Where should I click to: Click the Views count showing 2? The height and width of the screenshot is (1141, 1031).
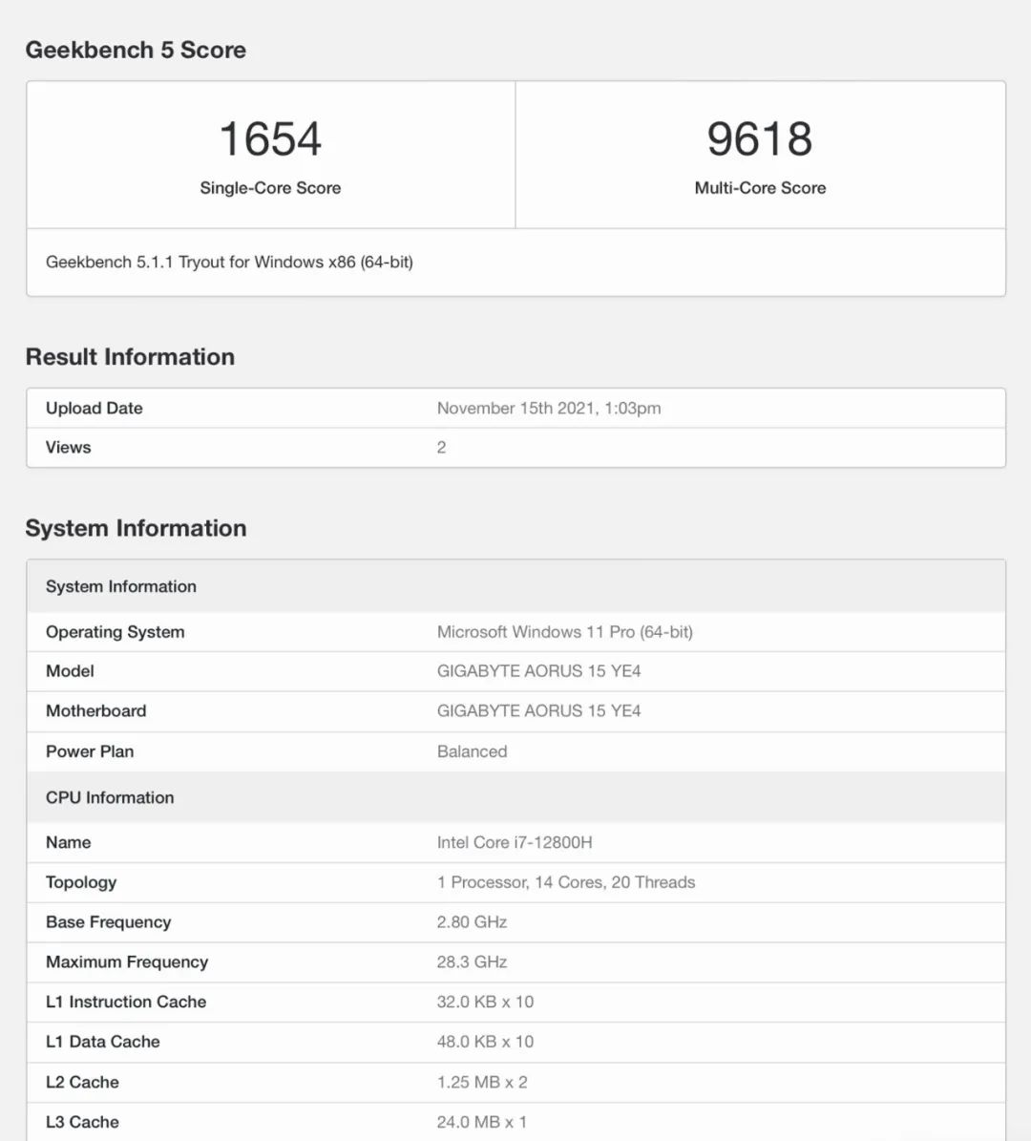[441, 446]
